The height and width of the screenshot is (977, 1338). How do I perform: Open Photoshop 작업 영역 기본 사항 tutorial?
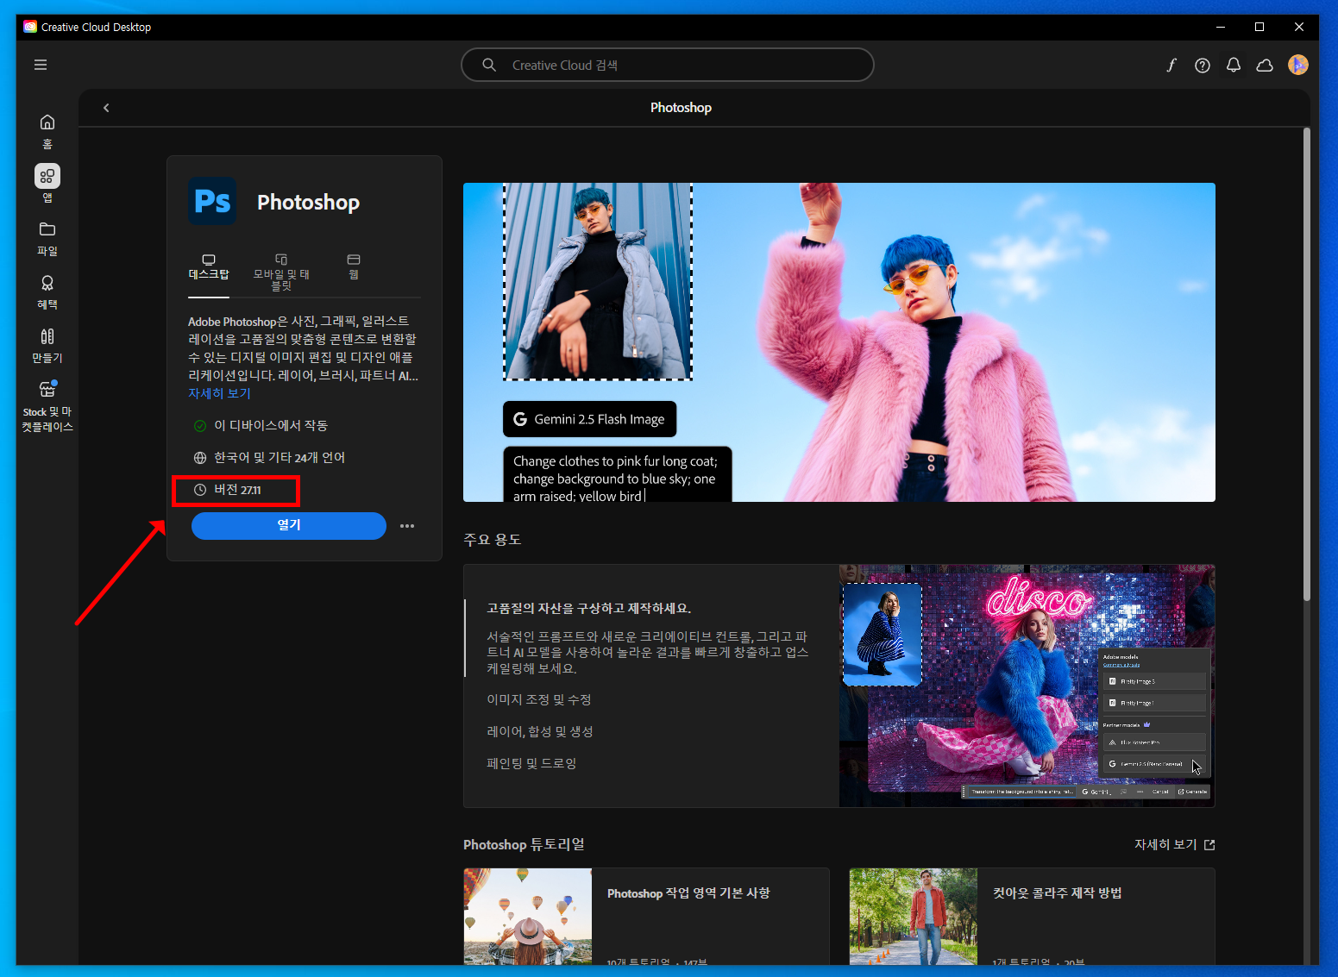click(646, 916)
